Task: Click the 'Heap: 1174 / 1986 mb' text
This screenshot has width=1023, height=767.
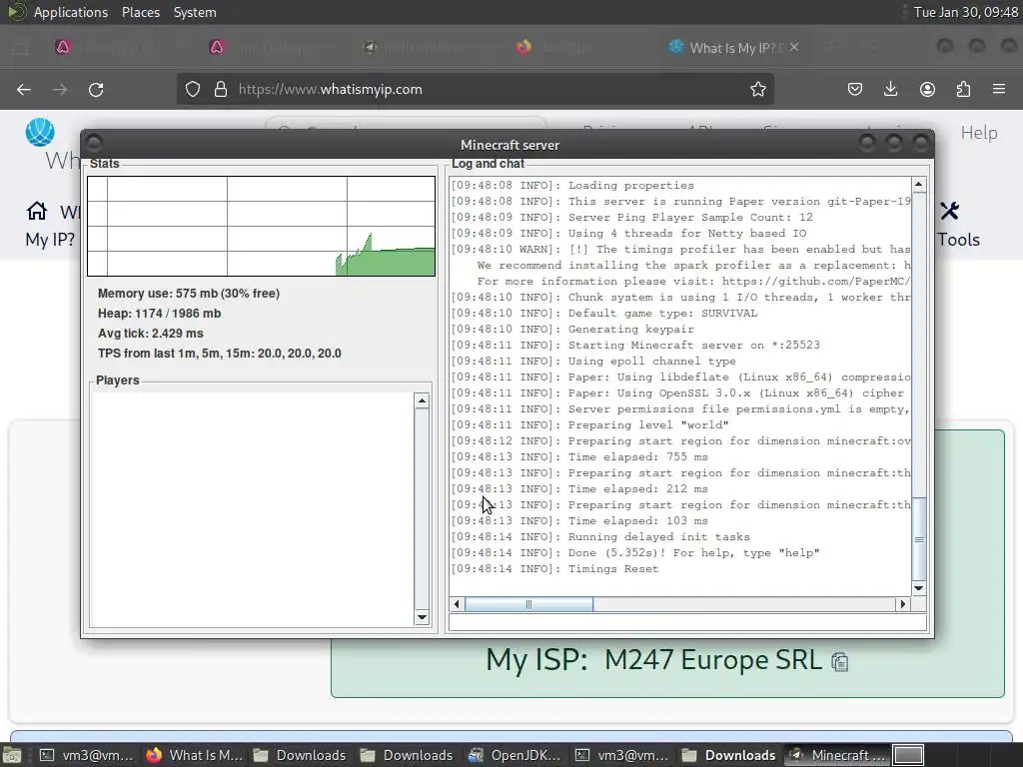Action: (x=159, y=314)
